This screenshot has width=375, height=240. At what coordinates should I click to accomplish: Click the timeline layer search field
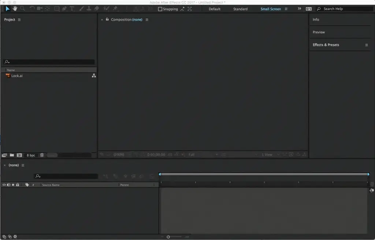pos(66,176)
